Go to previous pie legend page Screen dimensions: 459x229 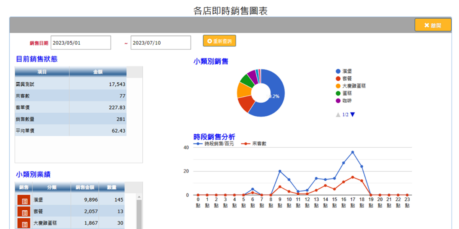click(338, 114)
